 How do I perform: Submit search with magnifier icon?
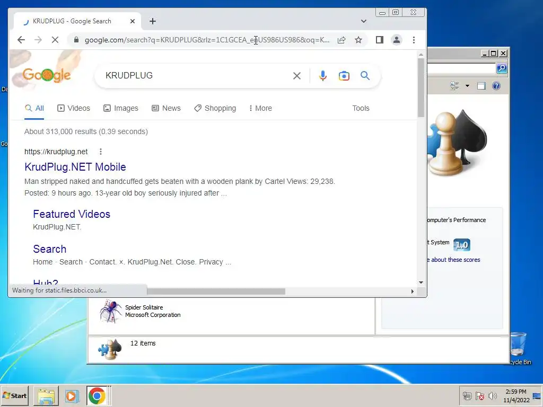(x=365, y=75)
